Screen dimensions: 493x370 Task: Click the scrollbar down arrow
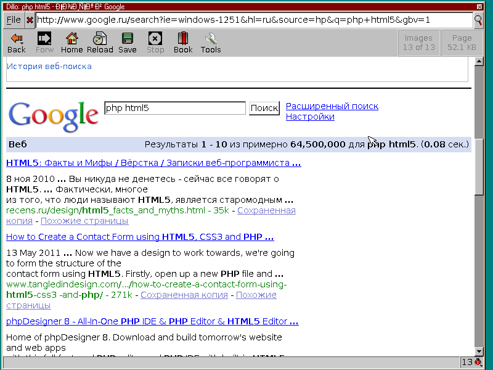click(x=479, y=351)
